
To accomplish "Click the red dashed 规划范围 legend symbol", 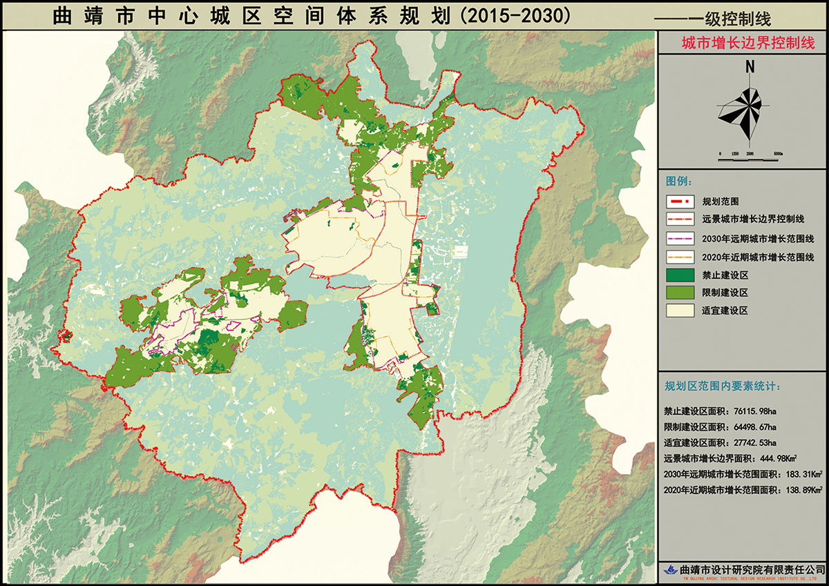I will 680,202.
